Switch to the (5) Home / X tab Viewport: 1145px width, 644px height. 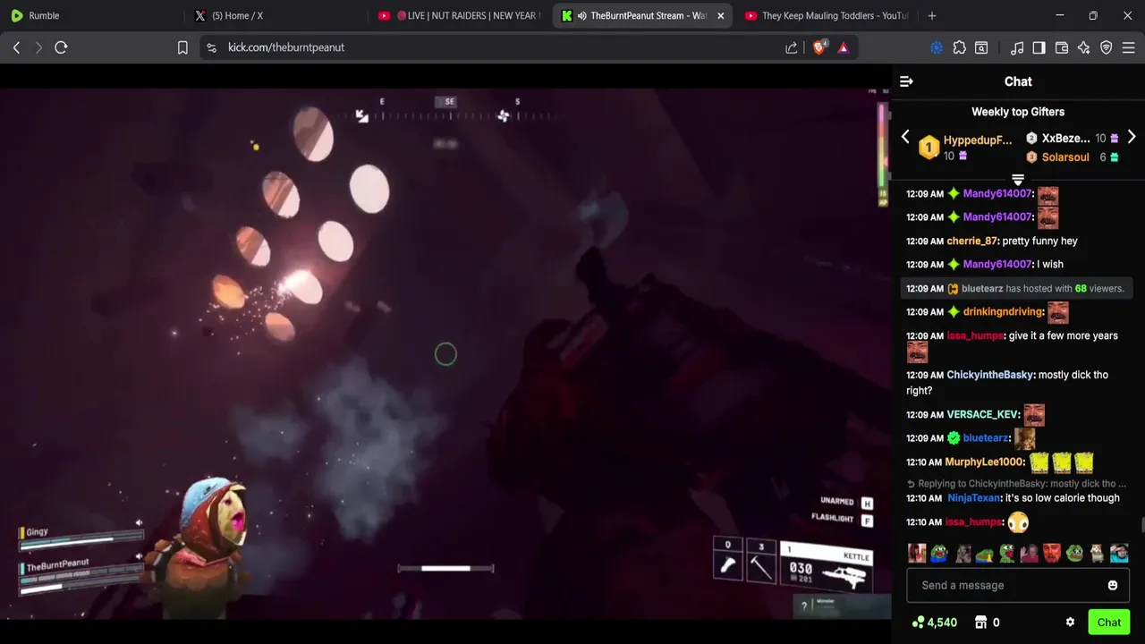pyautogui.click(x=276, y=15)
